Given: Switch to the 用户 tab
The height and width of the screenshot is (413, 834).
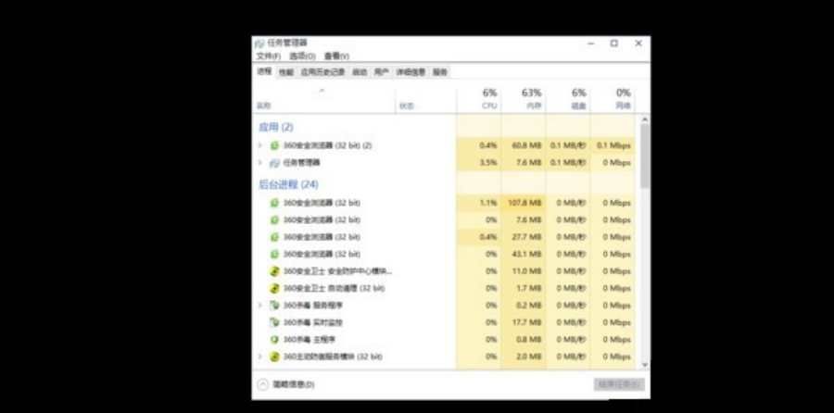Looking at the screenshot, I should [382, 72].
